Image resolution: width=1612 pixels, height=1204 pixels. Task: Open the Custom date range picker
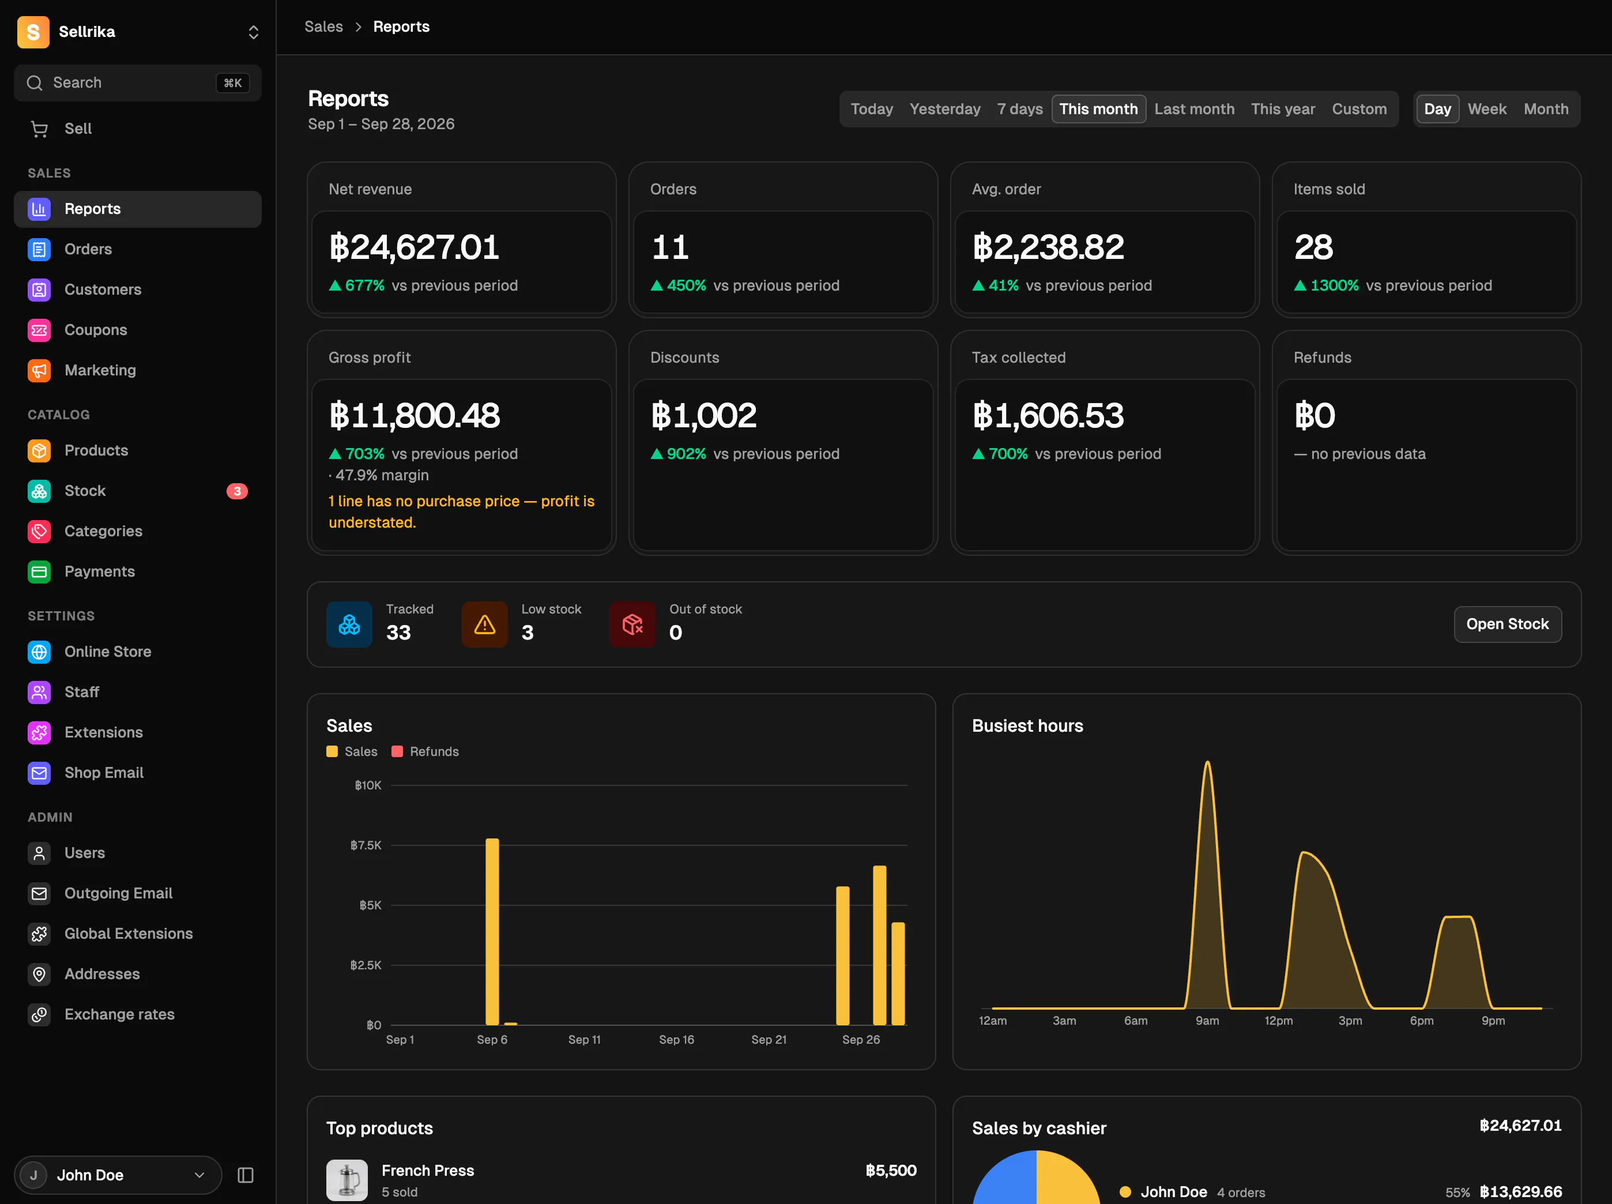pyautogui.click(x=1359, y=110)
